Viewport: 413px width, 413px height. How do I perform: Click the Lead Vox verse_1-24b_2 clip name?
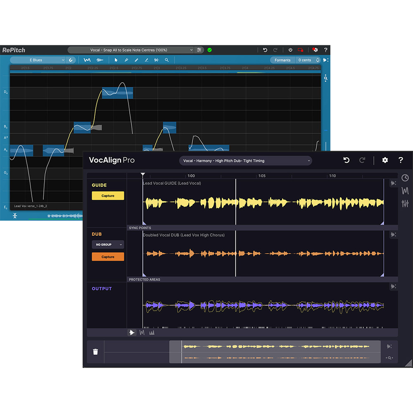click(31, 206)
